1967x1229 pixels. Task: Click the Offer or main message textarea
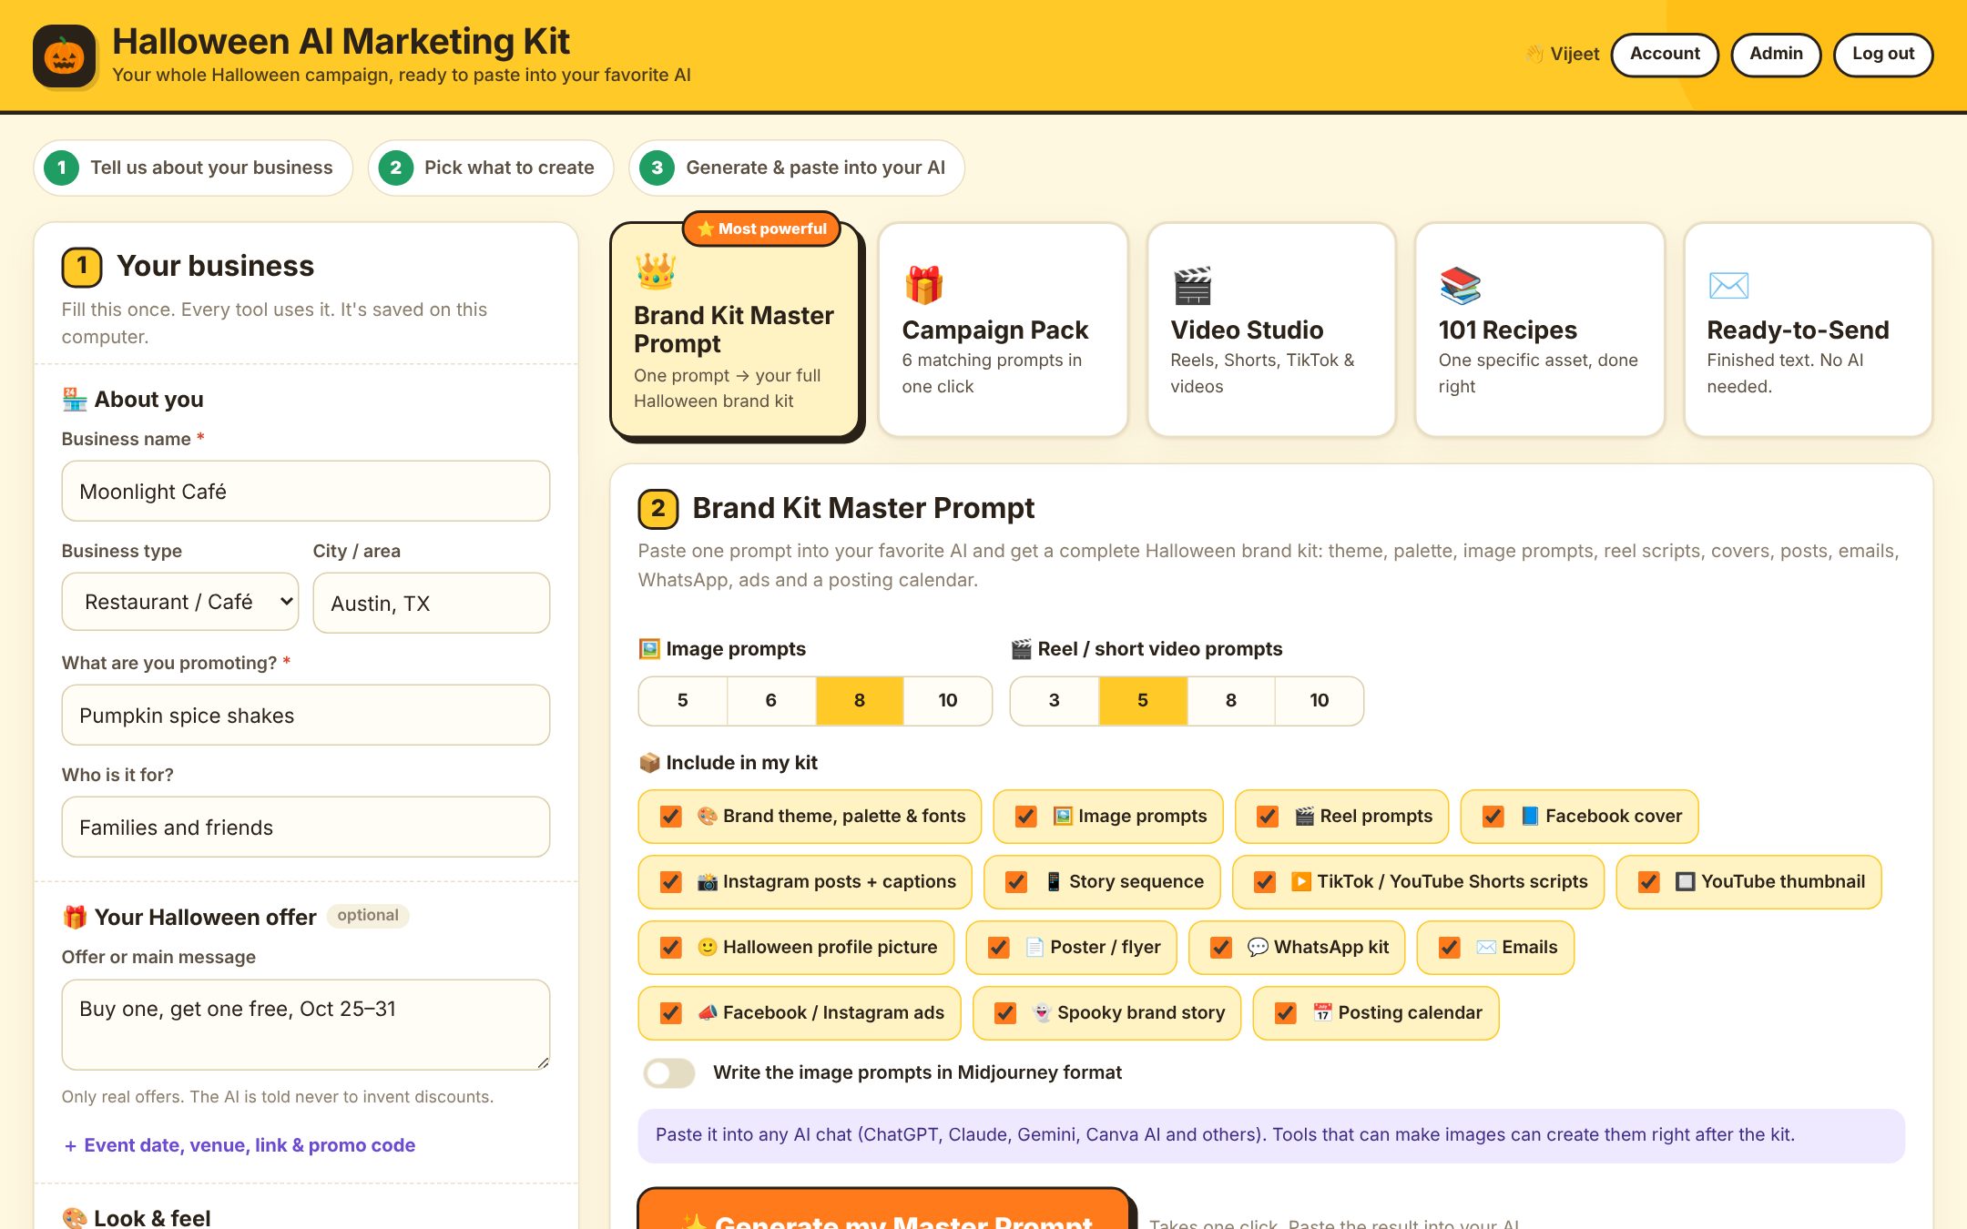(x=306, y=1024)
